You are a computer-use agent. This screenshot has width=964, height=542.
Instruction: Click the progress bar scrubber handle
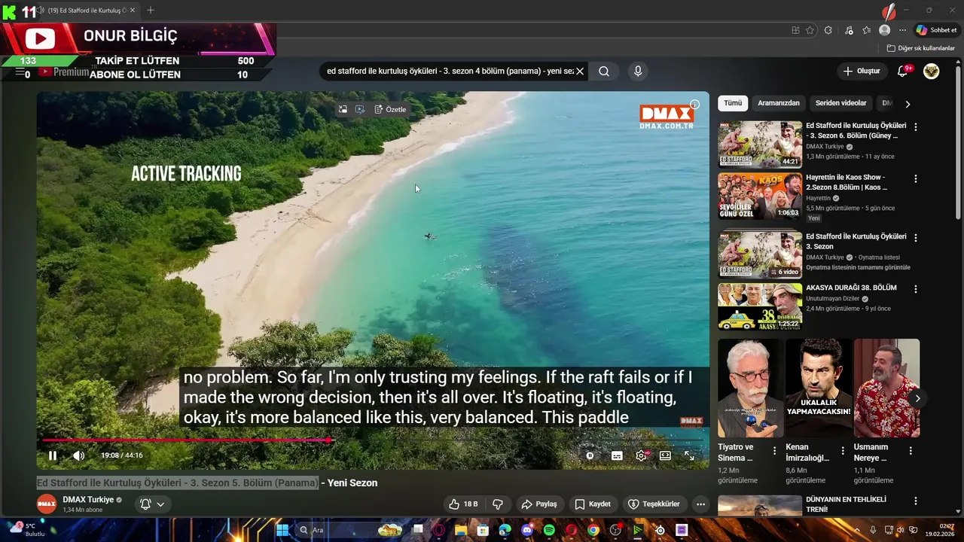[328, 440]
